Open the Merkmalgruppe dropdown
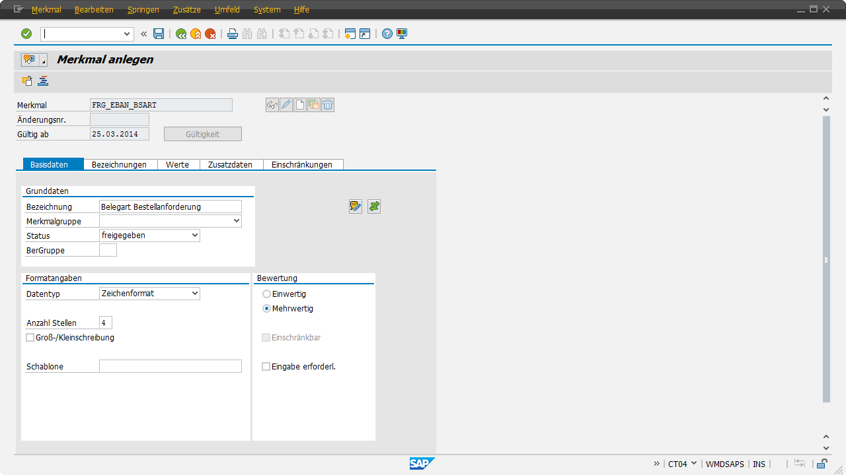 click(x=237, y=222)
